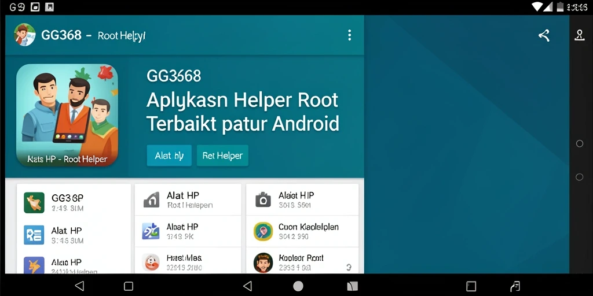The image size is (593, 296).
Task: Tap the round home button in navigation bar
Action: 298,286
